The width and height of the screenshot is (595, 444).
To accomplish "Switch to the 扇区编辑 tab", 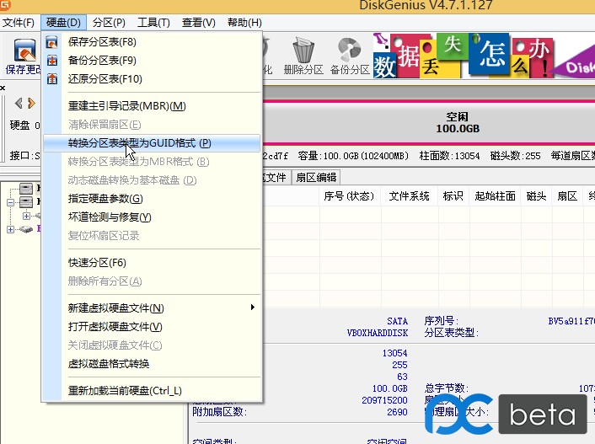I will pyautogui.click(x=316, y=177).
